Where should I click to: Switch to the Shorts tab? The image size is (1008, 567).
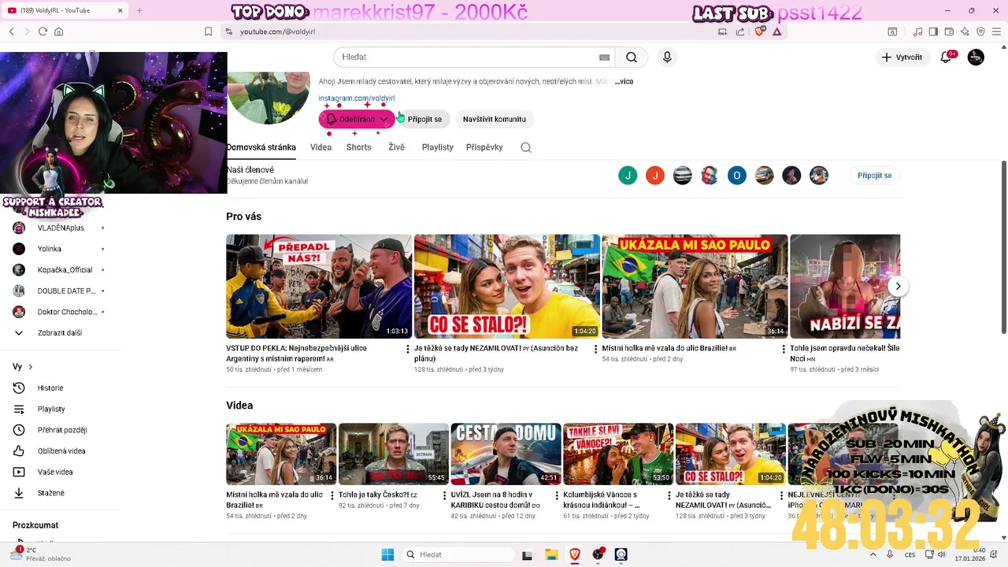pos(358,147)
